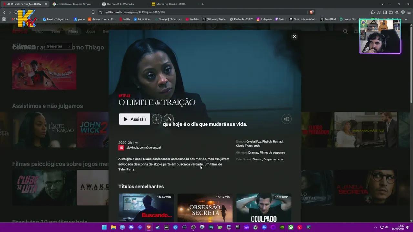Screen dimensions: 413x232
Task: Select the Buscando... similar title card
Action: pyautogui.click(x=146, y=208)
